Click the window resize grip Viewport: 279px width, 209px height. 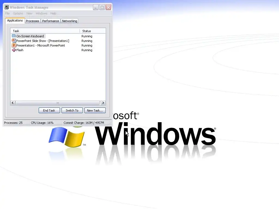110,124
